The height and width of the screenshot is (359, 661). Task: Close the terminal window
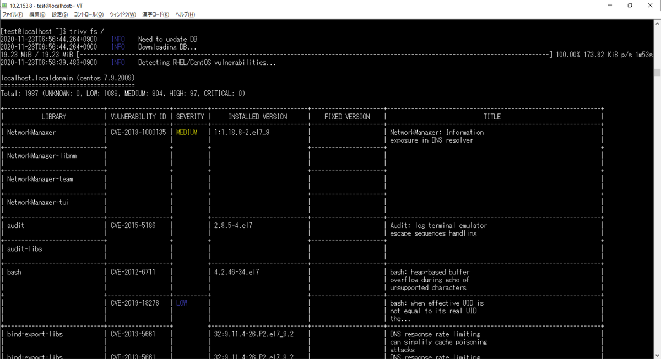[x=651, y=5]
